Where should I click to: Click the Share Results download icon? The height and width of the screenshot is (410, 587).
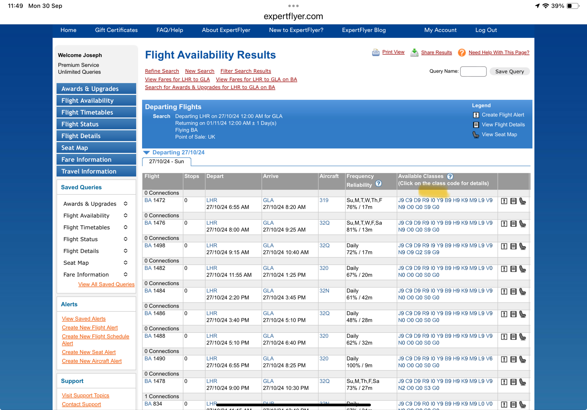click(414, 53)
